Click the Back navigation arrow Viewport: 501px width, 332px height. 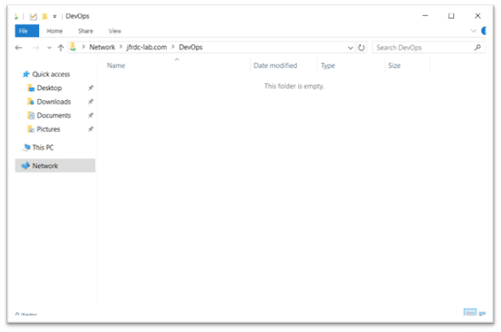click(19, 48)
